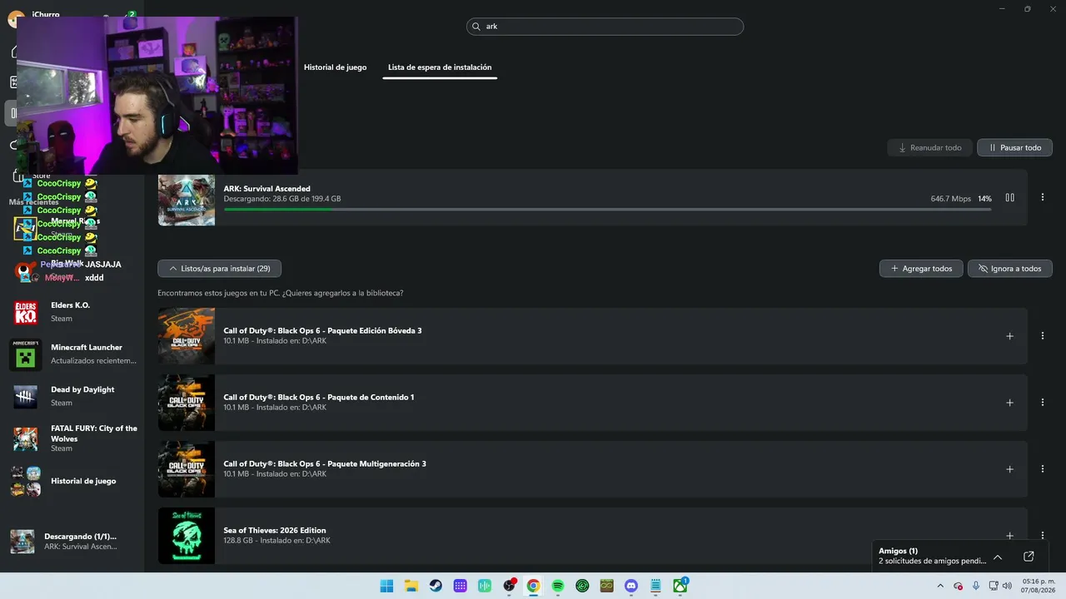Open the Windows Start menu

386,586
